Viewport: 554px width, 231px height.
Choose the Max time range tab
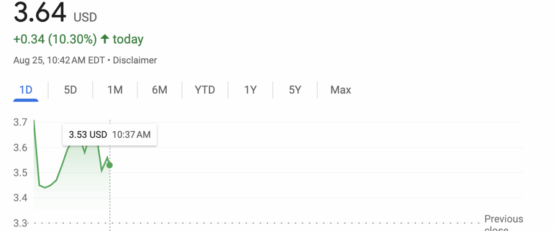pyautogui.click(x=341, y=90)
